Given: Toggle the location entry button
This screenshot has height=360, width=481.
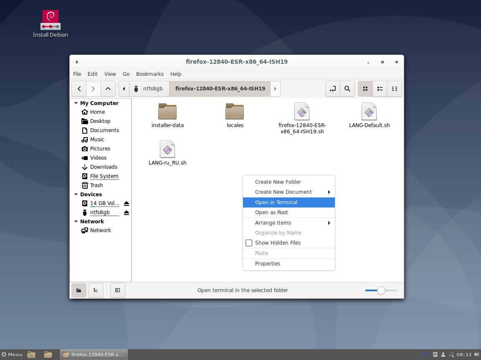Looking at the screenshot, I should tap(332, 89).
